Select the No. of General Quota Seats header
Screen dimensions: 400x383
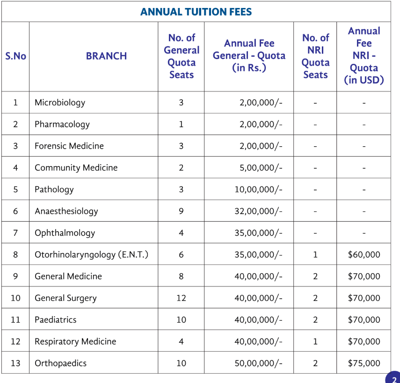pos(181,56)
